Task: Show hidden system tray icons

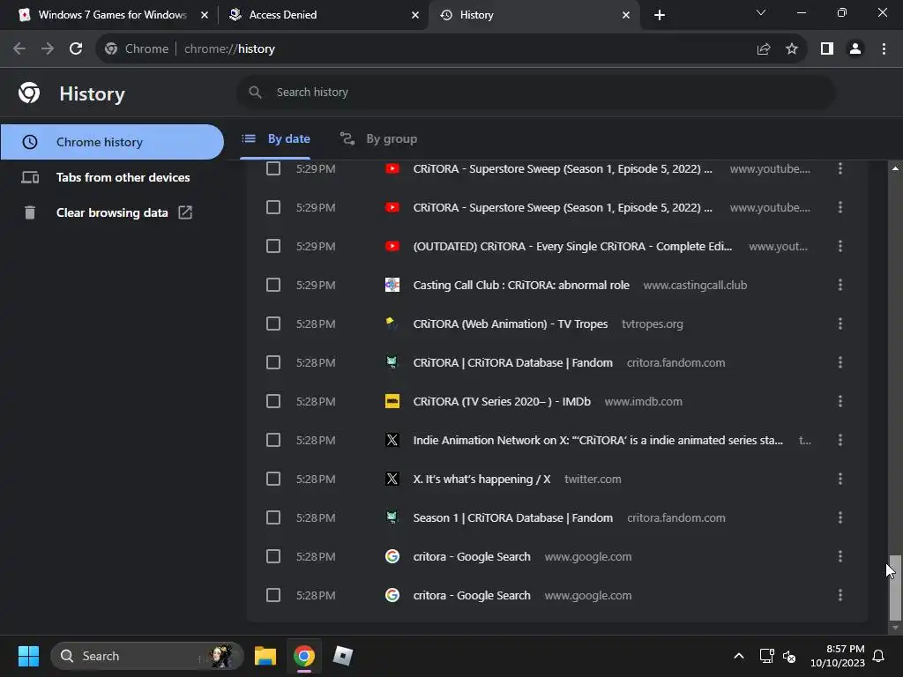Action: (739, 656)
